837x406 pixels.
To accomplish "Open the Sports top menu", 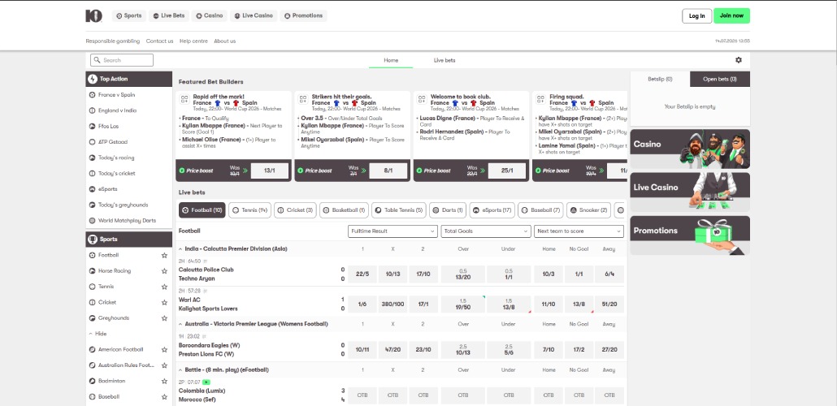I will (x=129, y=16).
